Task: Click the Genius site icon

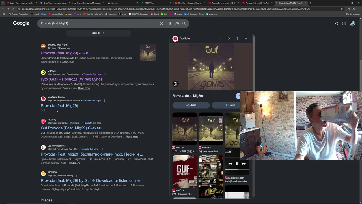Action: [x=43, y=73]
